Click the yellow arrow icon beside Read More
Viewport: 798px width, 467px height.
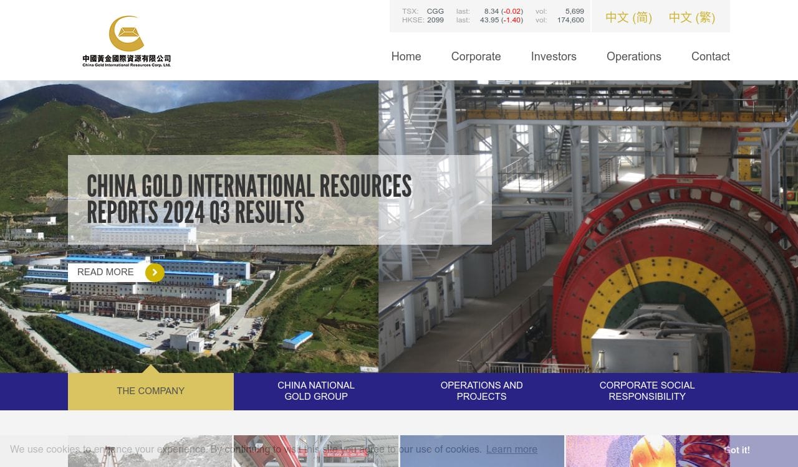[x=155, y=273]
